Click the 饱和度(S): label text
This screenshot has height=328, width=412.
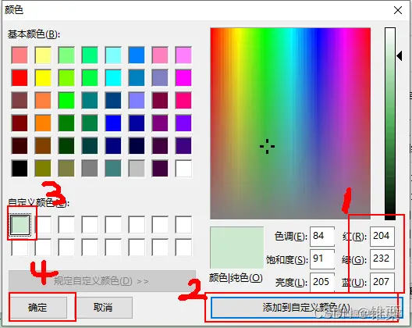pos(286,259)
